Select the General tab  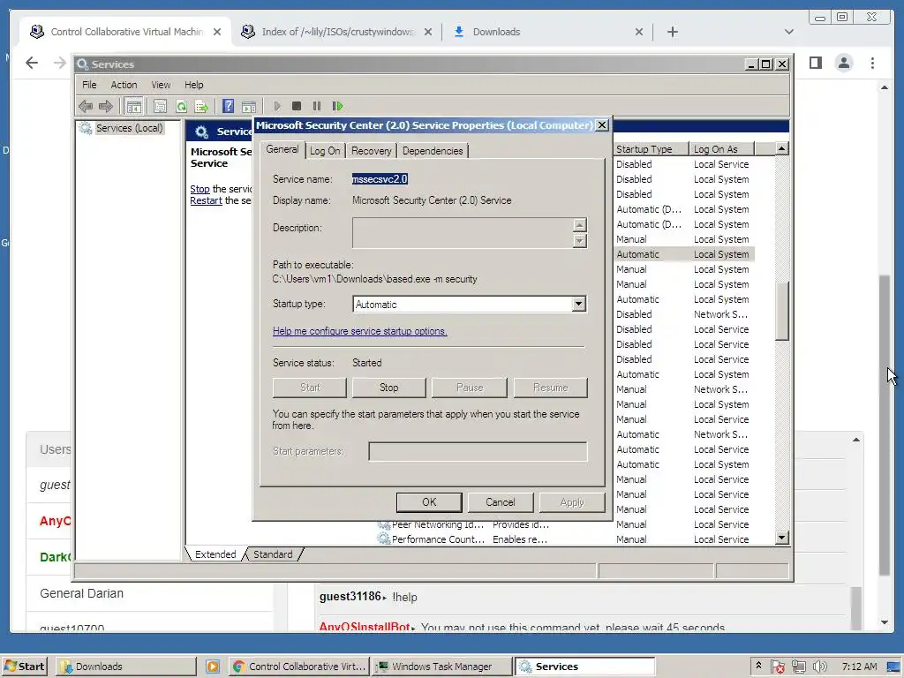pos(282,149)
